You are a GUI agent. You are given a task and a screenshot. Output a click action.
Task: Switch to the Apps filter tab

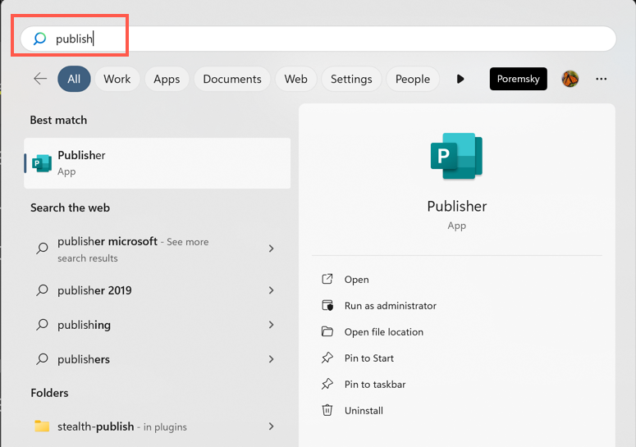[x=167, y=79]
